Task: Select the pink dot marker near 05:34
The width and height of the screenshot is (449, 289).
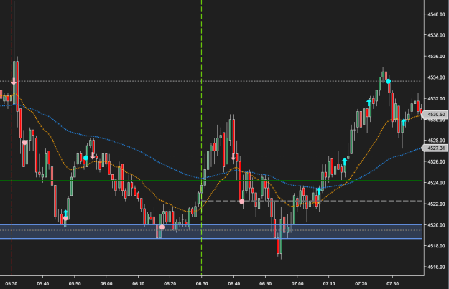Action: [24, 143]
